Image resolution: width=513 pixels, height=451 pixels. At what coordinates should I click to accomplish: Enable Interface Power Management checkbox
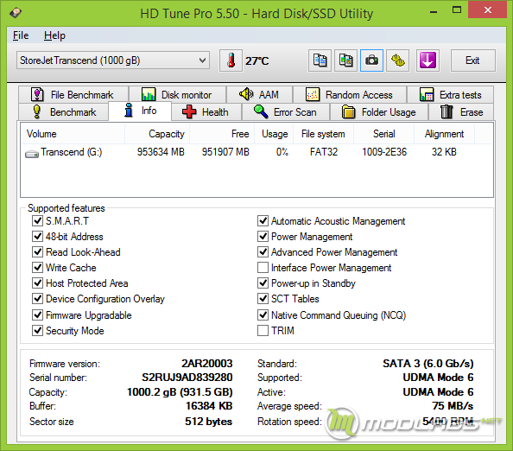[263, 267]
